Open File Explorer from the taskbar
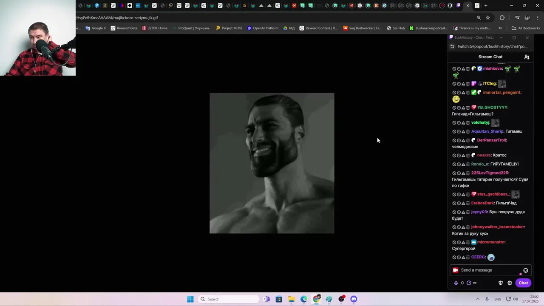Screen dimensions: 544x306 click(x=291, y=299)
